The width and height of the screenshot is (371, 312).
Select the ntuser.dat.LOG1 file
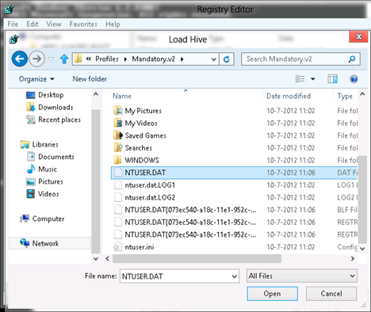tap(234, 185)
